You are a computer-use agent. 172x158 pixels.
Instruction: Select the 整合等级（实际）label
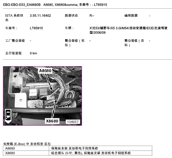pos(75,43)
